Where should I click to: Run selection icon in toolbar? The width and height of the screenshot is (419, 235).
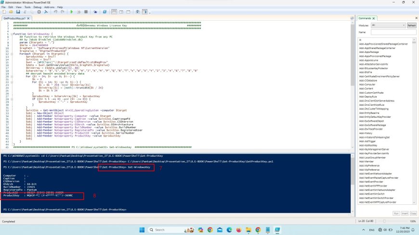[79, 12]
